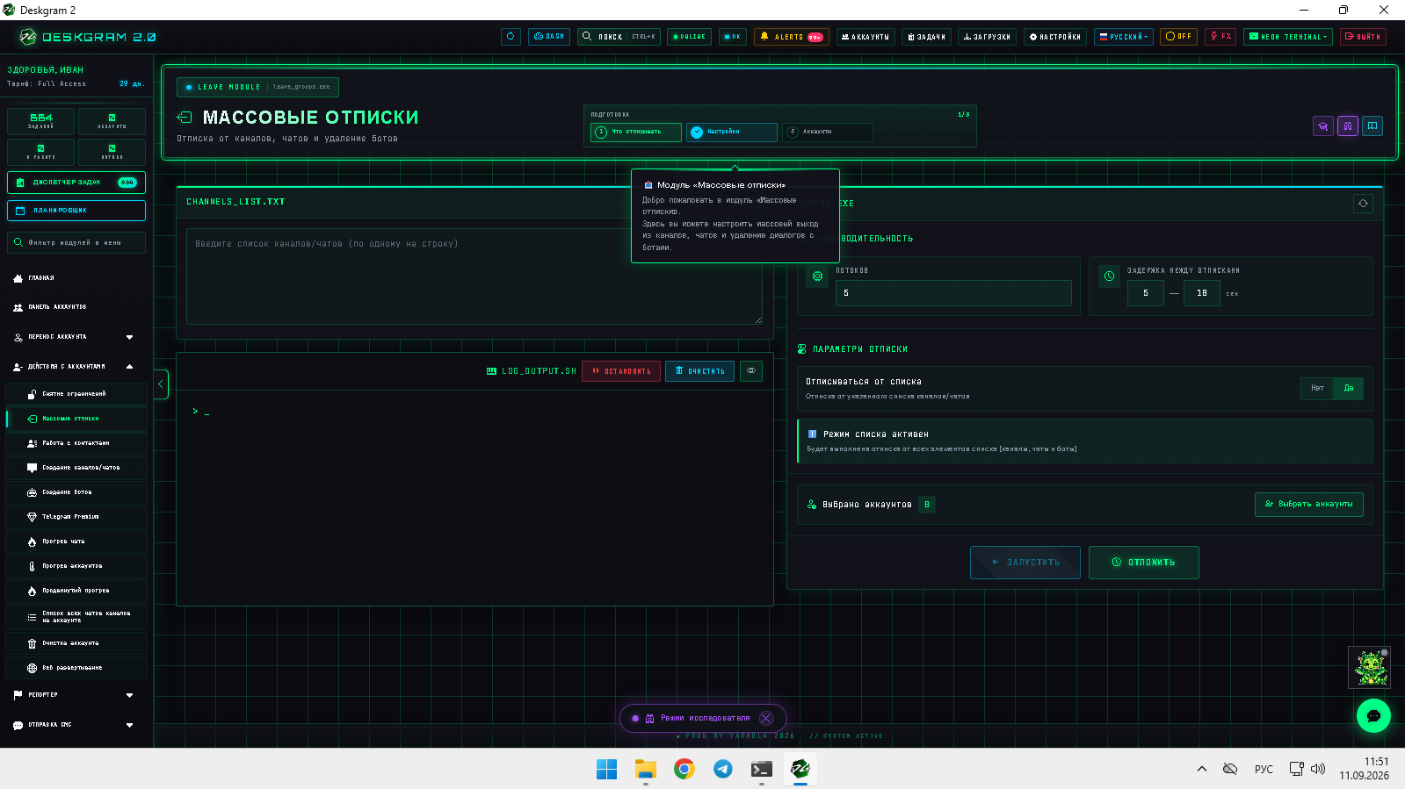Image resolution: width=1405 pixels, height=789 pixels.
Task: Open the Neon Terminal theme dropdown
Action: [1289, 37]
